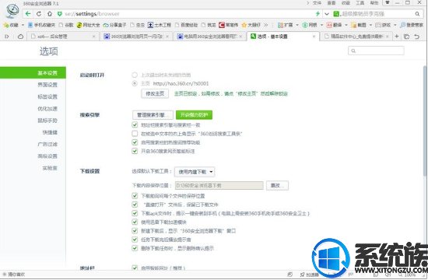This screenshot has height=280, width=428.
Task: Open the 广告过滤 settings section
Action: (47, 144)
